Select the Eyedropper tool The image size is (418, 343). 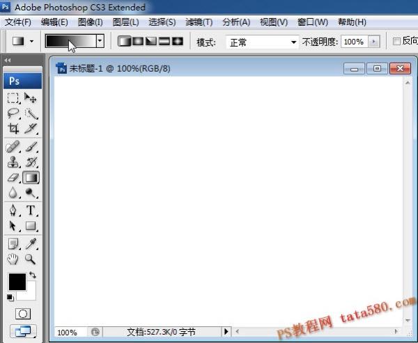31,244
